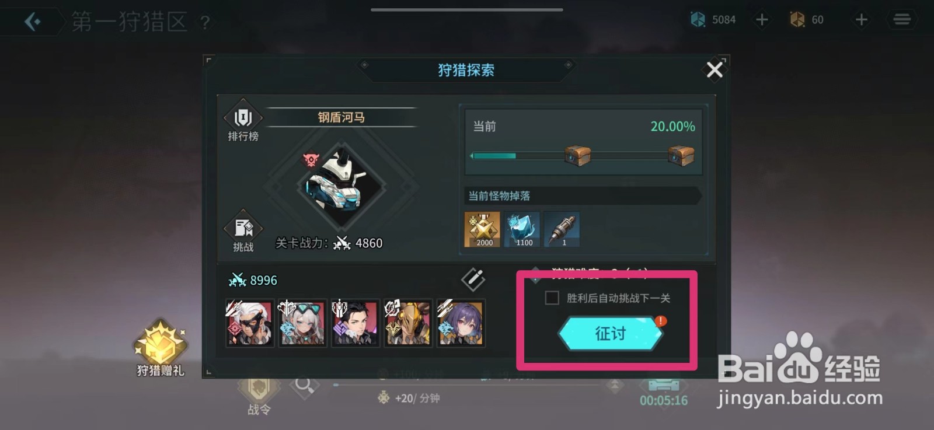Go back with the top-left arrow icon

point(33,22)
